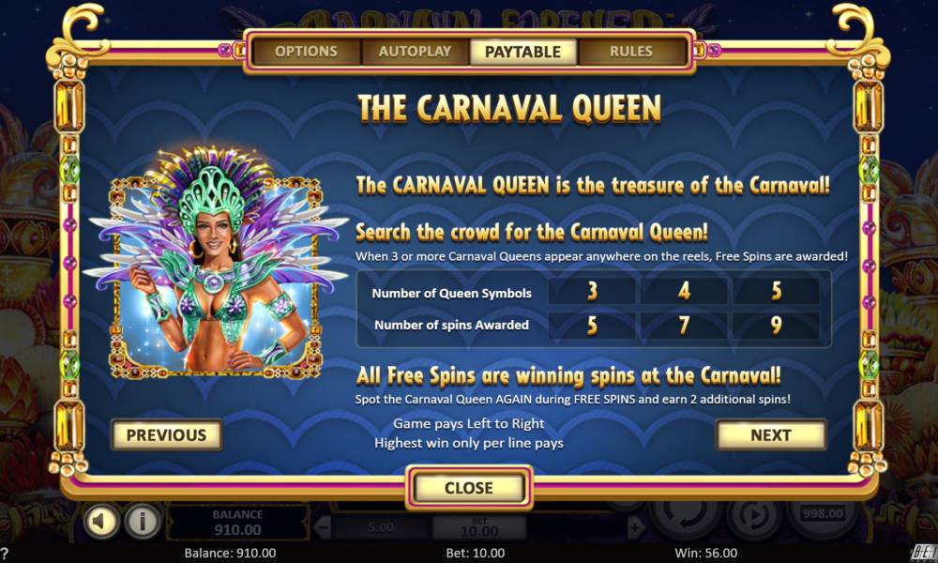Click the Betsoft logo in corner
The height and width of the screenshot is (563, 938).
(x=923, y=553)
